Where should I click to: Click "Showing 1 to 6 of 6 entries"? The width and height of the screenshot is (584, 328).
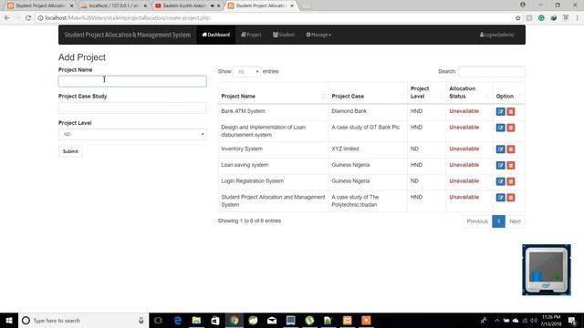click(x=249, y=220)
